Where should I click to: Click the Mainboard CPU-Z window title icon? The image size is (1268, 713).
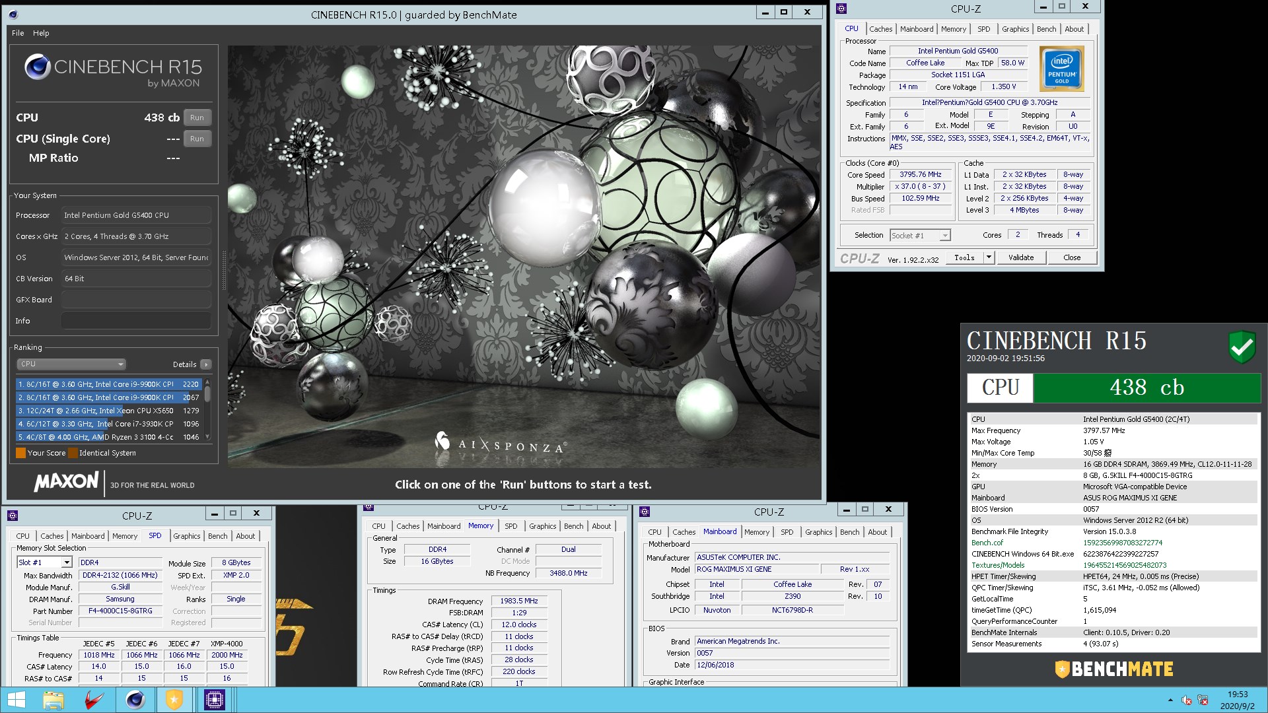coord(645,512)
